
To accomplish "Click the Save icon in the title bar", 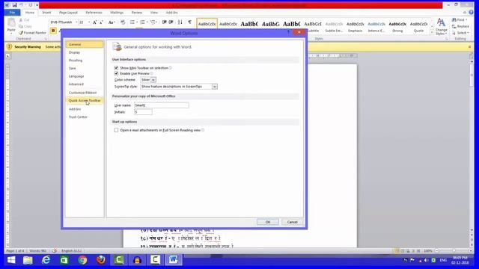I will pyautogui.click(x=14, y=5).
